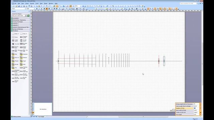
Task: Click the Number of Frets value field
Action: point(196,108)
